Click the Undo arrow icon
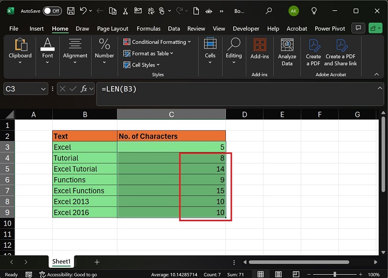 pos(83,11)
